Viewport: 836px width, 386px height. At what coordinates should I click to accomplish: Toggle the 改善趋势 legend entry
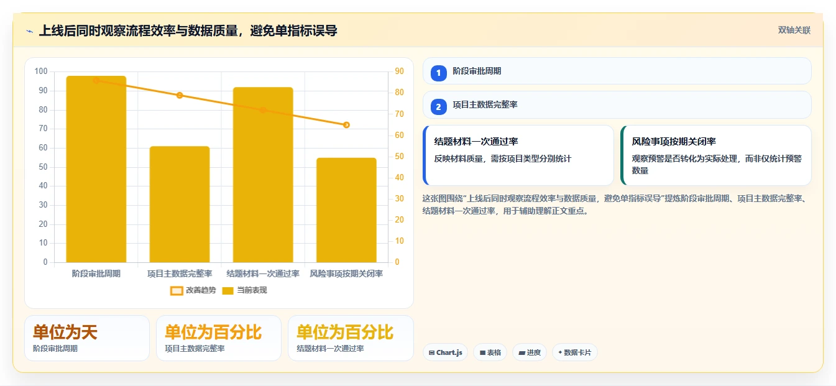(x=193, y=290)
